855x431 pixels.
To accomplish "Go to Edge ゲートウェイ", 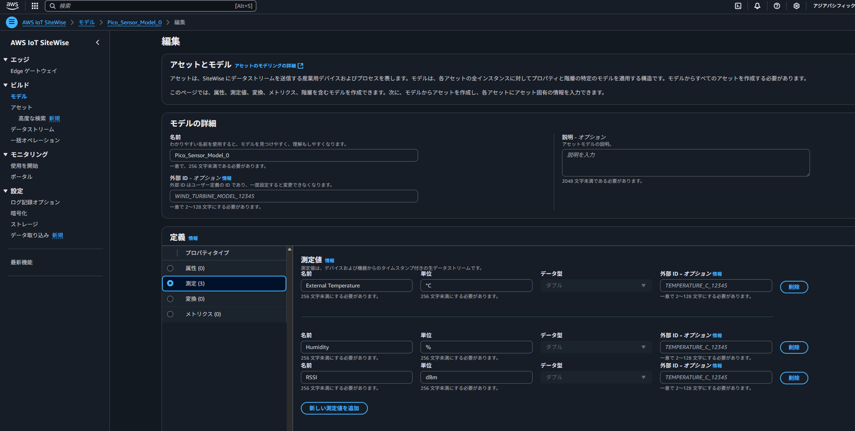I will (34, 71).
